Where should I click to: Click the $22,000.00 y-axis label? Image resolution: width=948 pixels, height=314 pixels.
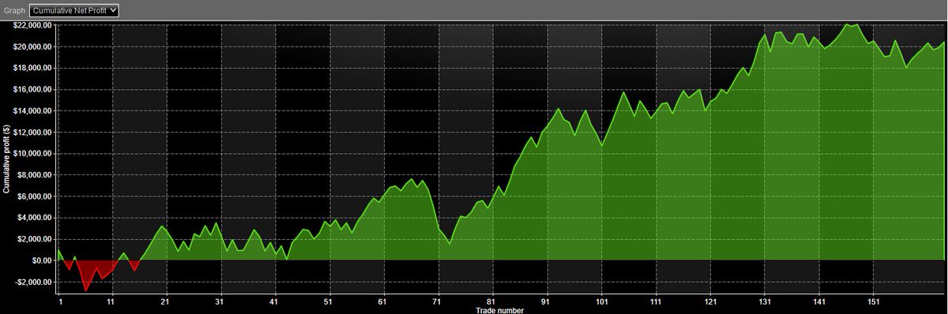click(x=33, y=25)
